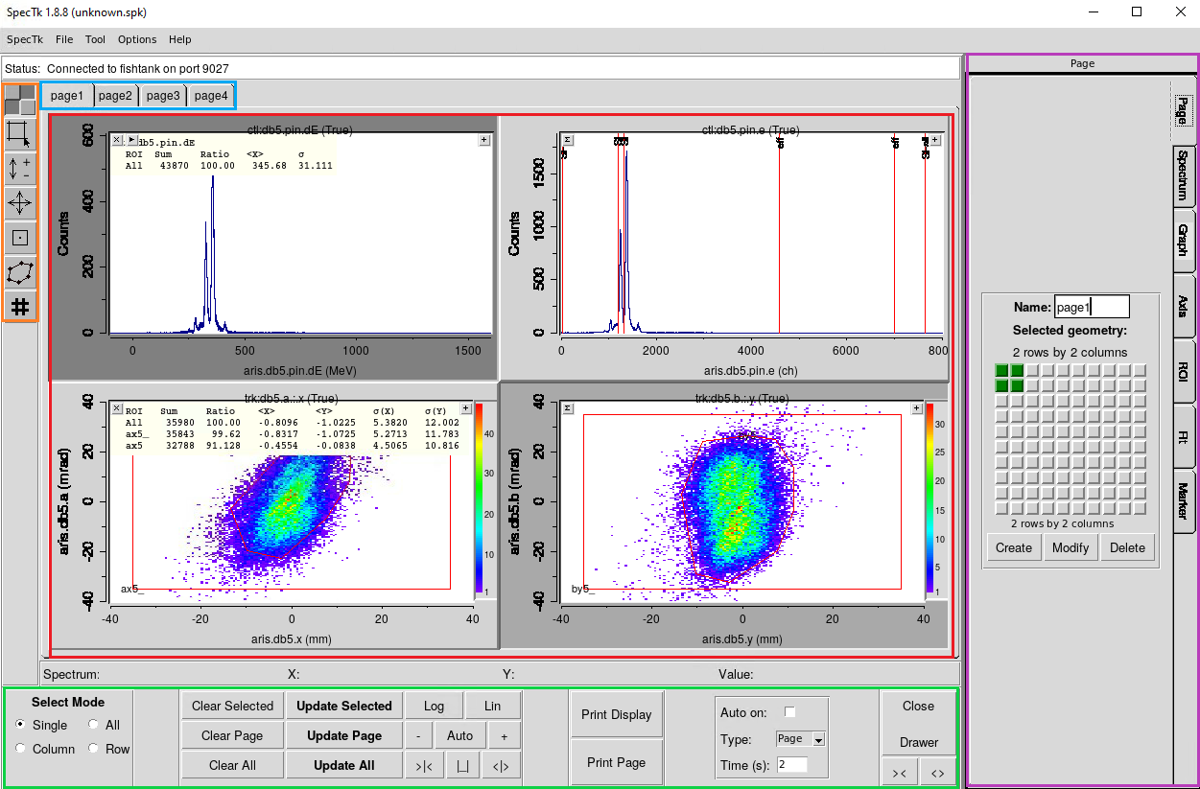
Task: Click Print Display button
Action: click(617, 714)
